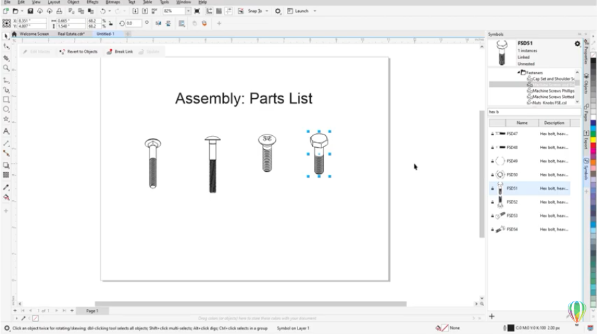Select the Freehand tool

[6, 80]
